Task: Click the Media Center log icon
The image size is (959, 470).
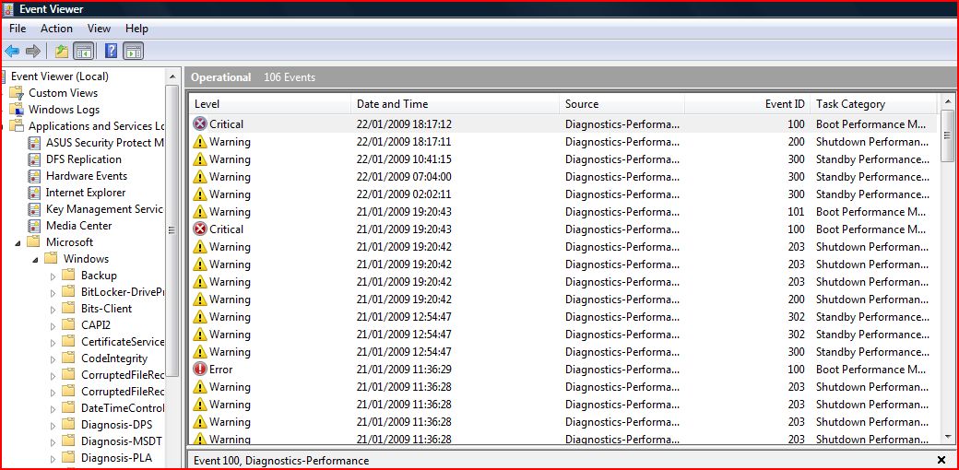Action: pyautogui.click(x=35, y=226)
